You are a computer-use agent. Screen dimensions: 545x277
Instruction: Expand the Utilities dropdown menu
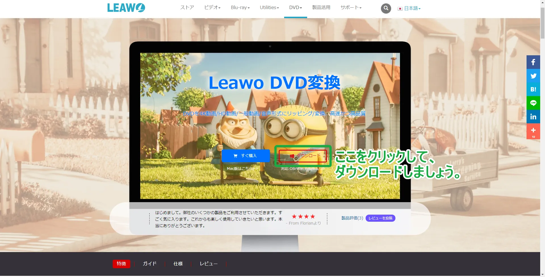(x=269, y=7)
